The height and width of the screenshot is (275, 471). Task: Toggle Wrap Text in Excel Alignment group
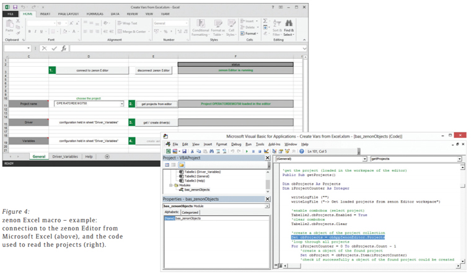tap(128, 23)
